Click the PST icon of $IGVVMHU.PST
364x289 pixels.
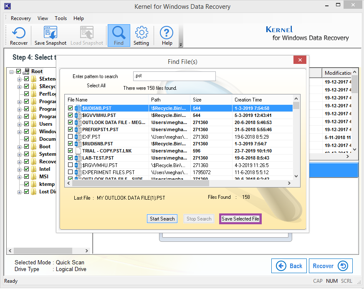click(78, 115)
